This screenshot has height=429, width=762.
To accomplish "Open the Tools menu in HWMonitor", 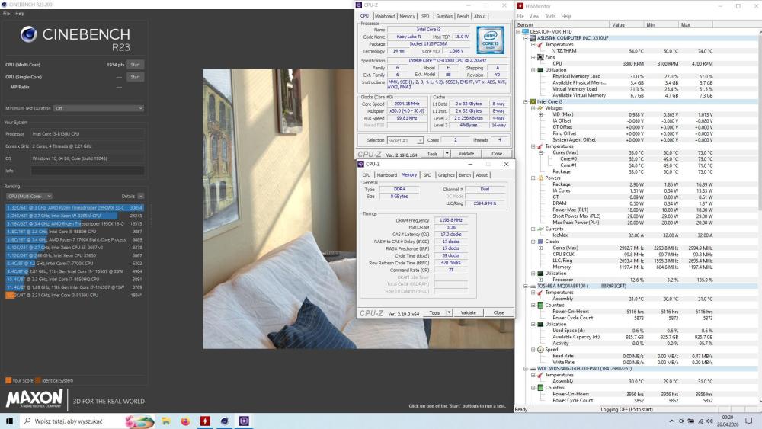I will 550,16.
